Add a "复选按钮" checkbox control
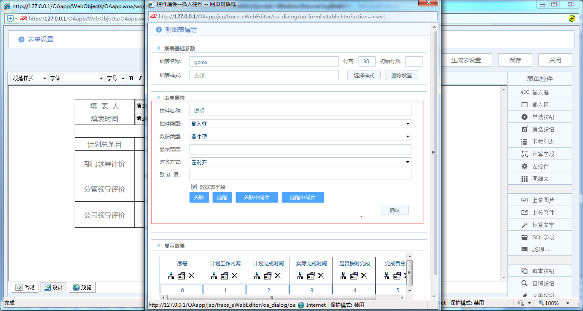This screenshot has width=583, height=311. (539, 129)
